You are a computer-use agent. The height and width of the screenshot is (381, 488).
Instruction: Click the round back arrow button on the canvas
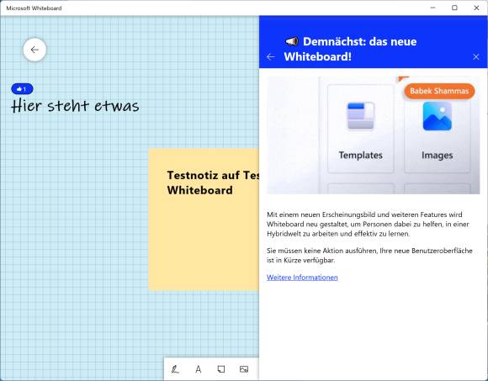[34, 50]
